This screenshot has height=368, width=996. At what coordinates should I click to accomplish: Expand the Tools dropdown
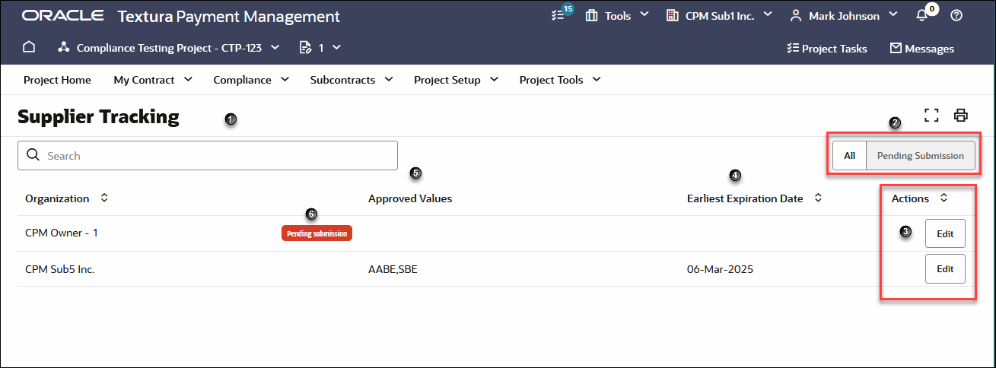click(644, 15)
